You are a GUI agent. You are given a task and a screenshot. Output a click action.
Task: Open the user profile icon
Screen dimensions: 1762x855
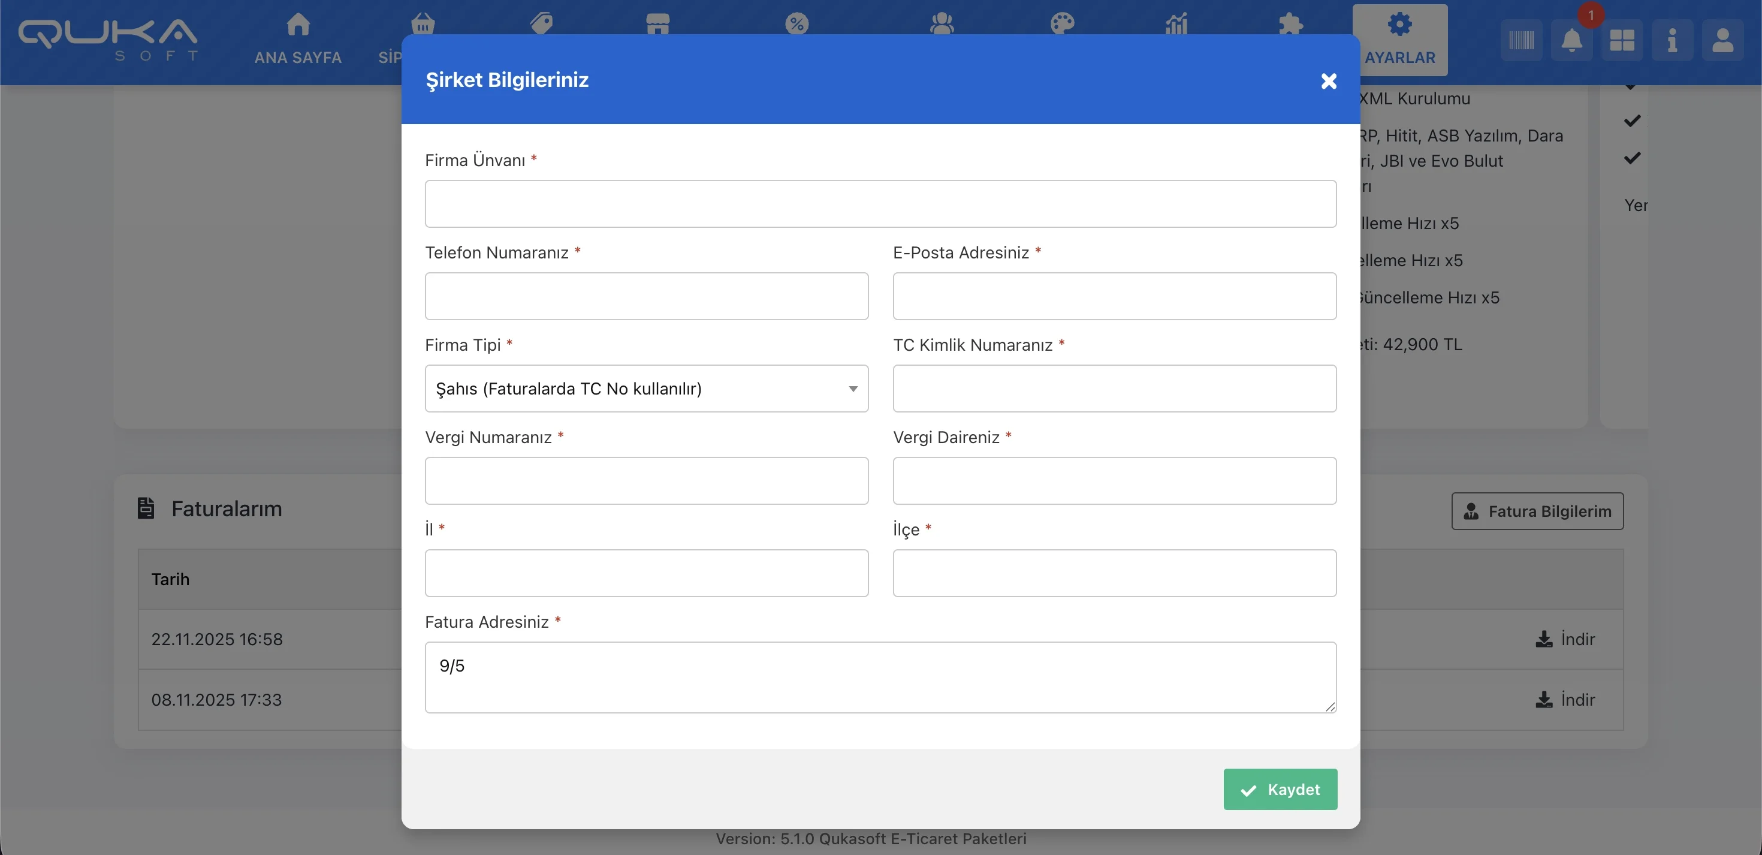tap(1722, 41)
